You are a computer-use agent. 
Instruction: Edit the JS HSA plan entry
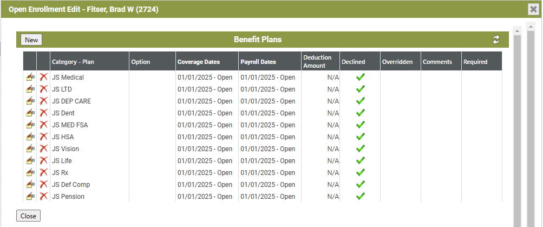click(x=30, y=137)
